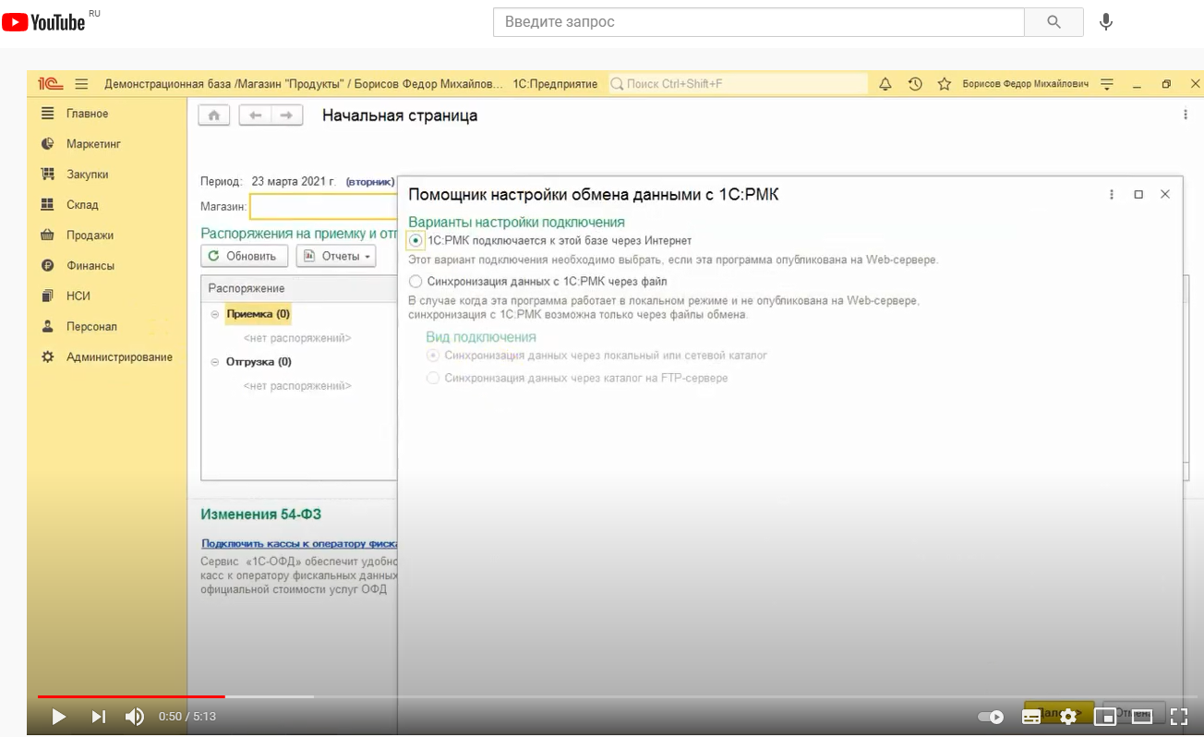The height and width of the screenshot is (737, 1204).
Task: Mute the video volume speaker icon
Action: tap(135, 716)
